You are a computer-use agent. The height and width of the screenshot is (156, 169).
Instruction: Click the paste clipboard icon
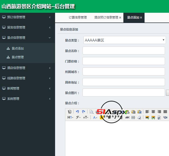pos(127,111)
